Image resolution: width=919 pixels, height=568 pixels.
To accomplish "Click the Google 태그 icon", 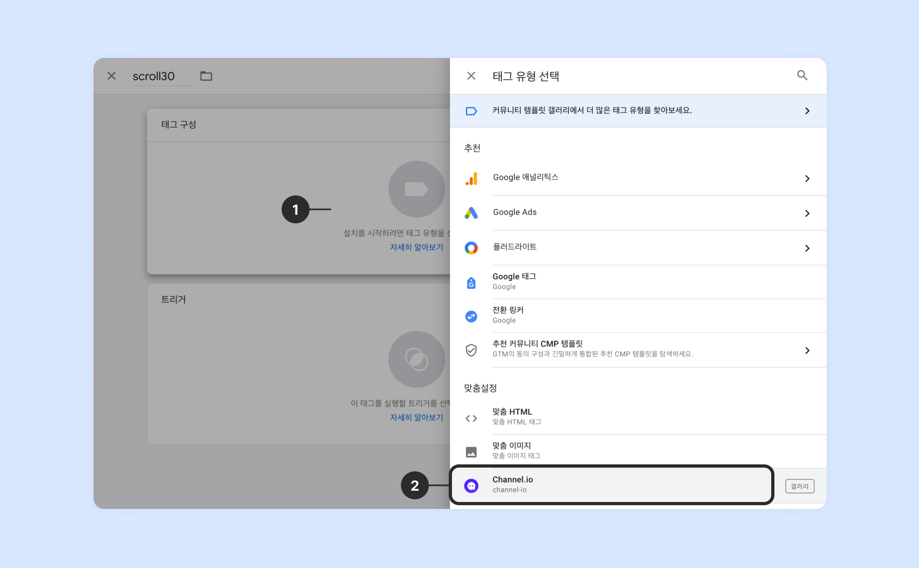I will tap(471, 282).
